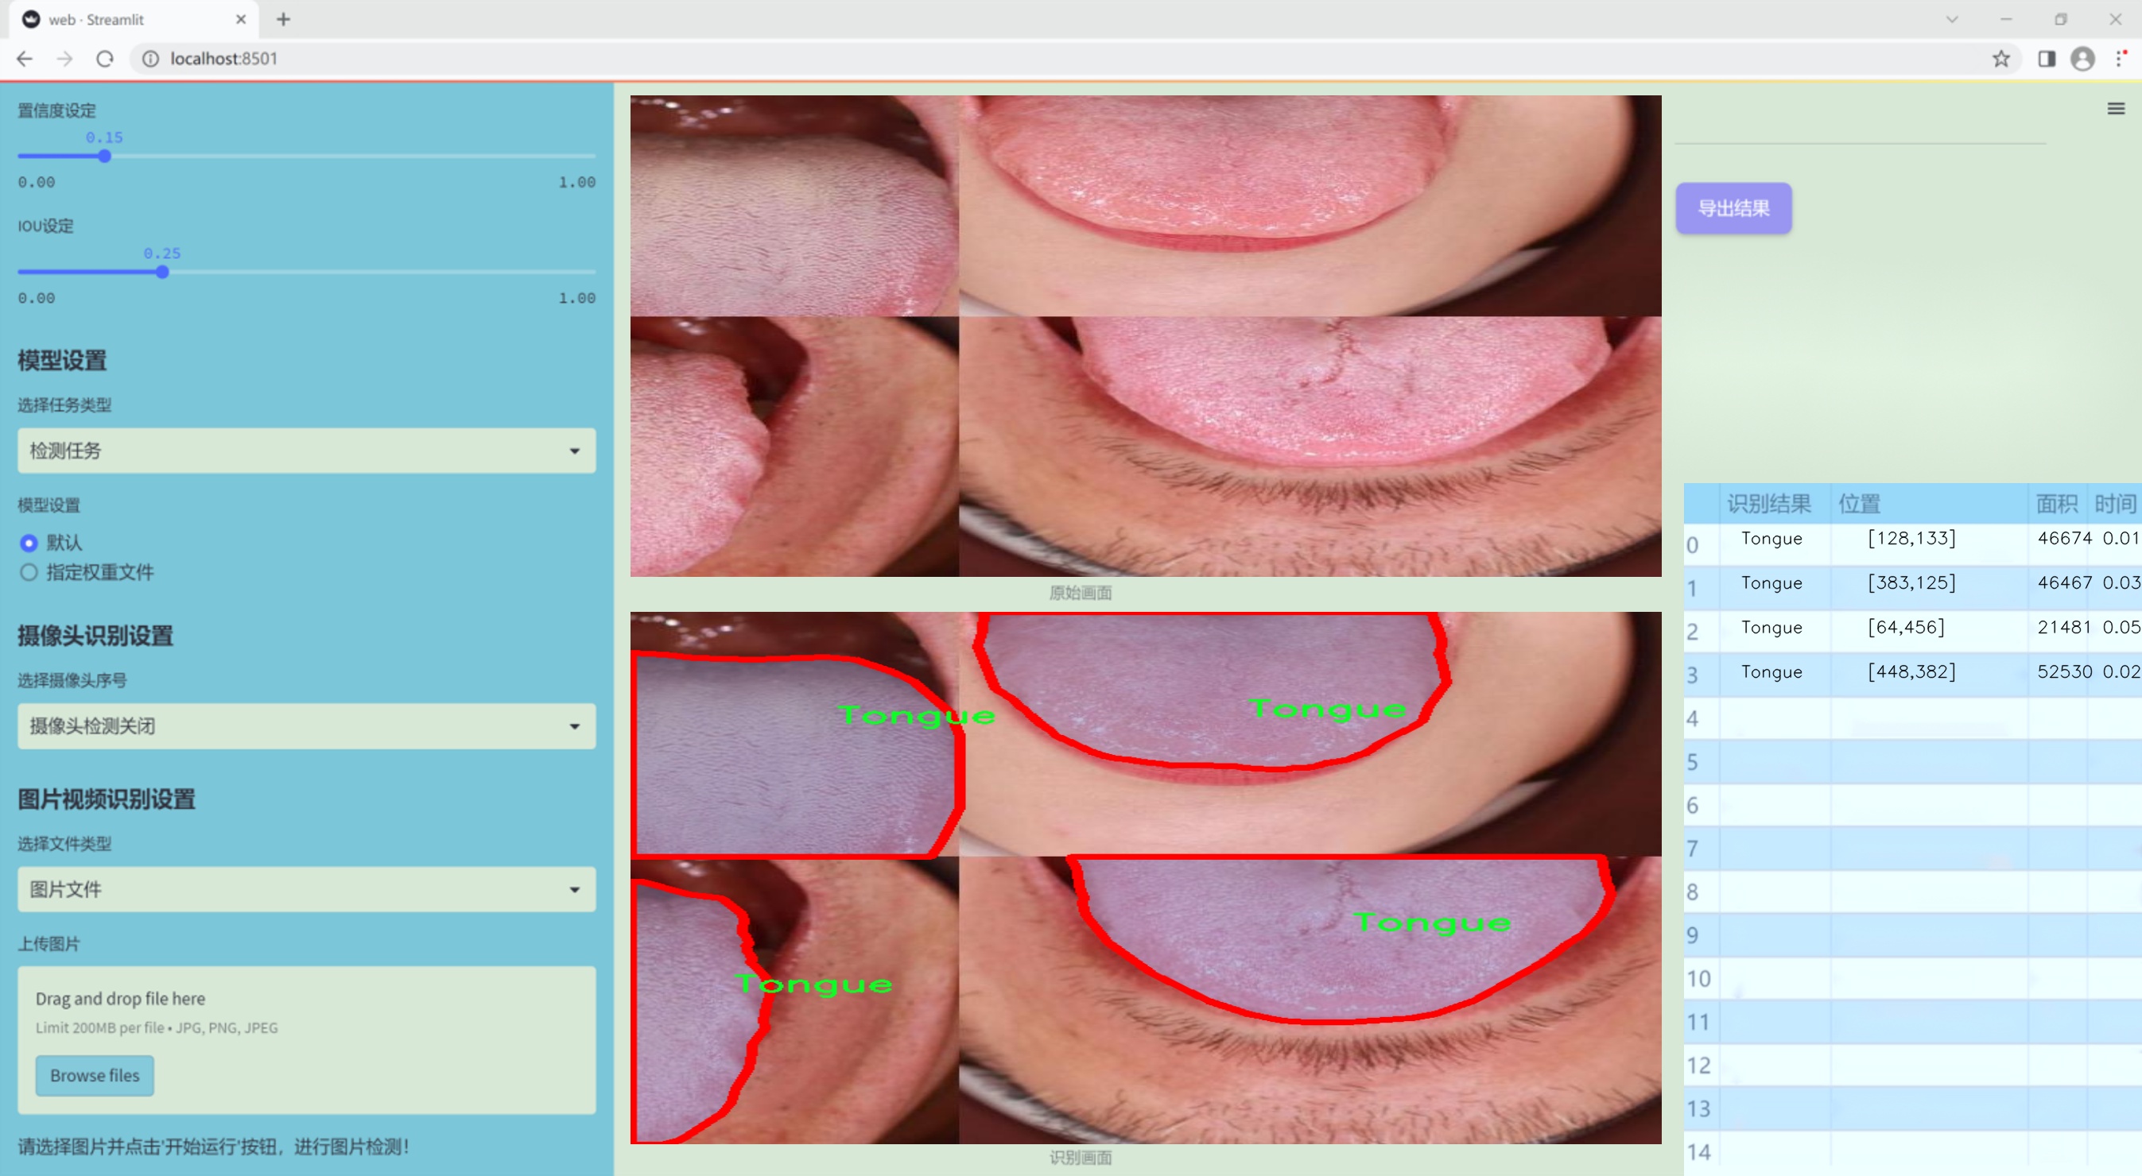Select the 默认 model radio option
2142x1176 pixels.
[x=50, y=543]
